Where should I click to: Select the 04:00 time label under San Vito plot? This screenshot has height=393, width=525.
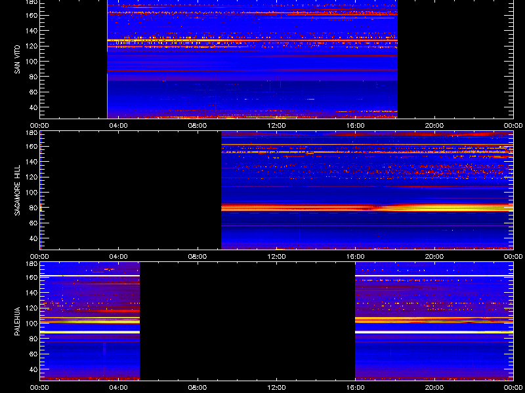pyautogui.click(x=119, y=126)
